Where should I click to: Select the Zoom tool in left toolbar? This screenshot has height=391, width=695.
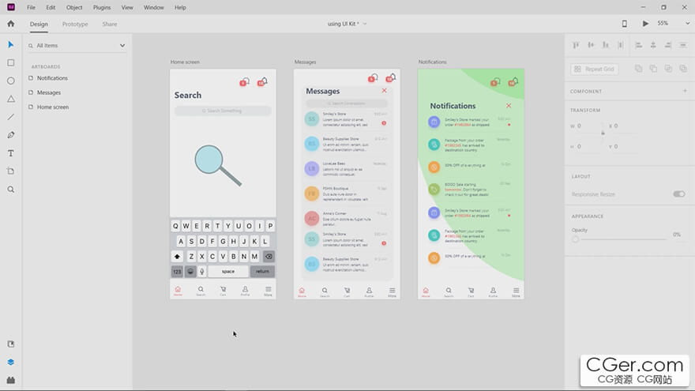(10, 190)
